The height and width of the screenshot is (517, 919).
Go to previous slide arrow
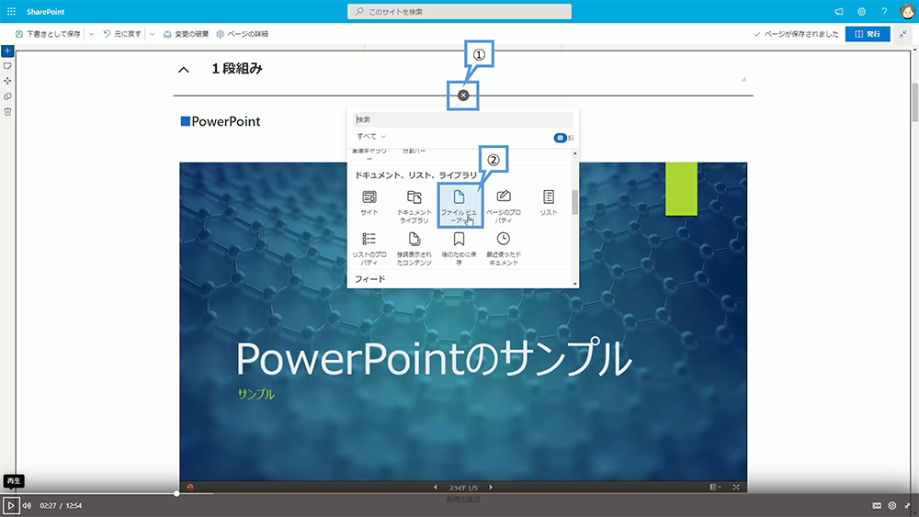436,487
